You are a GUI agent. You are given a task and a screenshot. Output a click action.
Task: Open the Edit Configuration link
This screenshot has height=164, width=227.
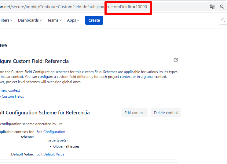(x=51, y=132)
